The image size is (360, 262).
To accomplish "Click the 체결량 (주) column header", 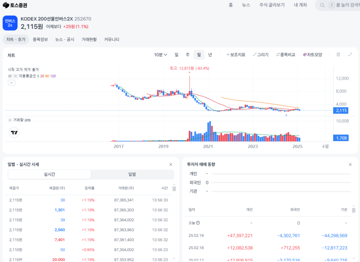I will 57,188.
